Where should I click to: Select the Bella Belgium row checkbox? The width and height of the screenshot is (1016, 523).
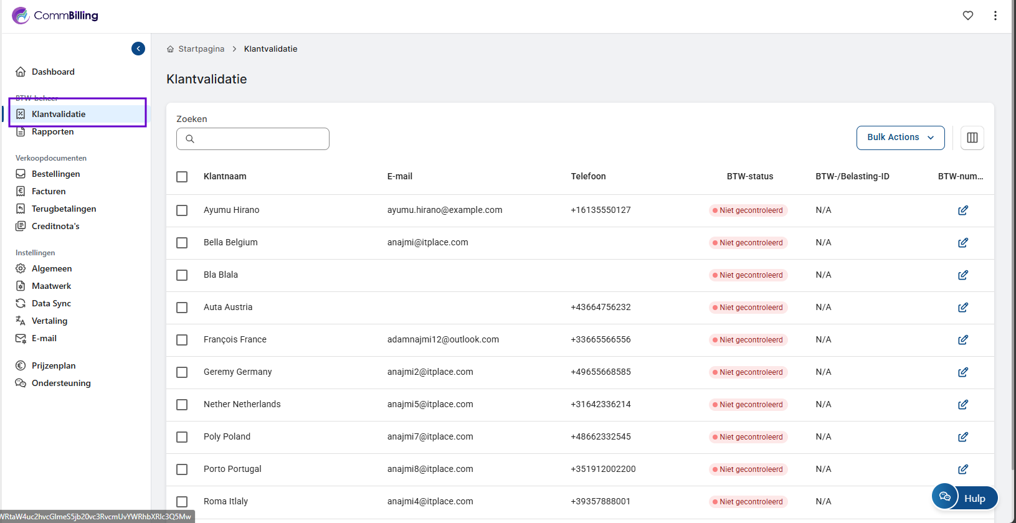click(x=182, y=243)
